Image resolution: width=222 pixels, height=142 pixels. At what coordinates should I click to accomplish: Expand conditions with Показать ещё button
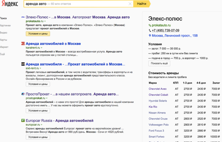click(x=159, y=64)
